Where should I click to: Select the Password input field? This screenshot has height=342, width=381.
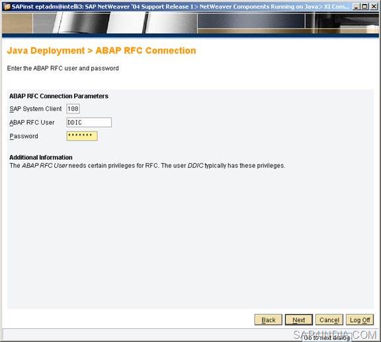point(82,136)
